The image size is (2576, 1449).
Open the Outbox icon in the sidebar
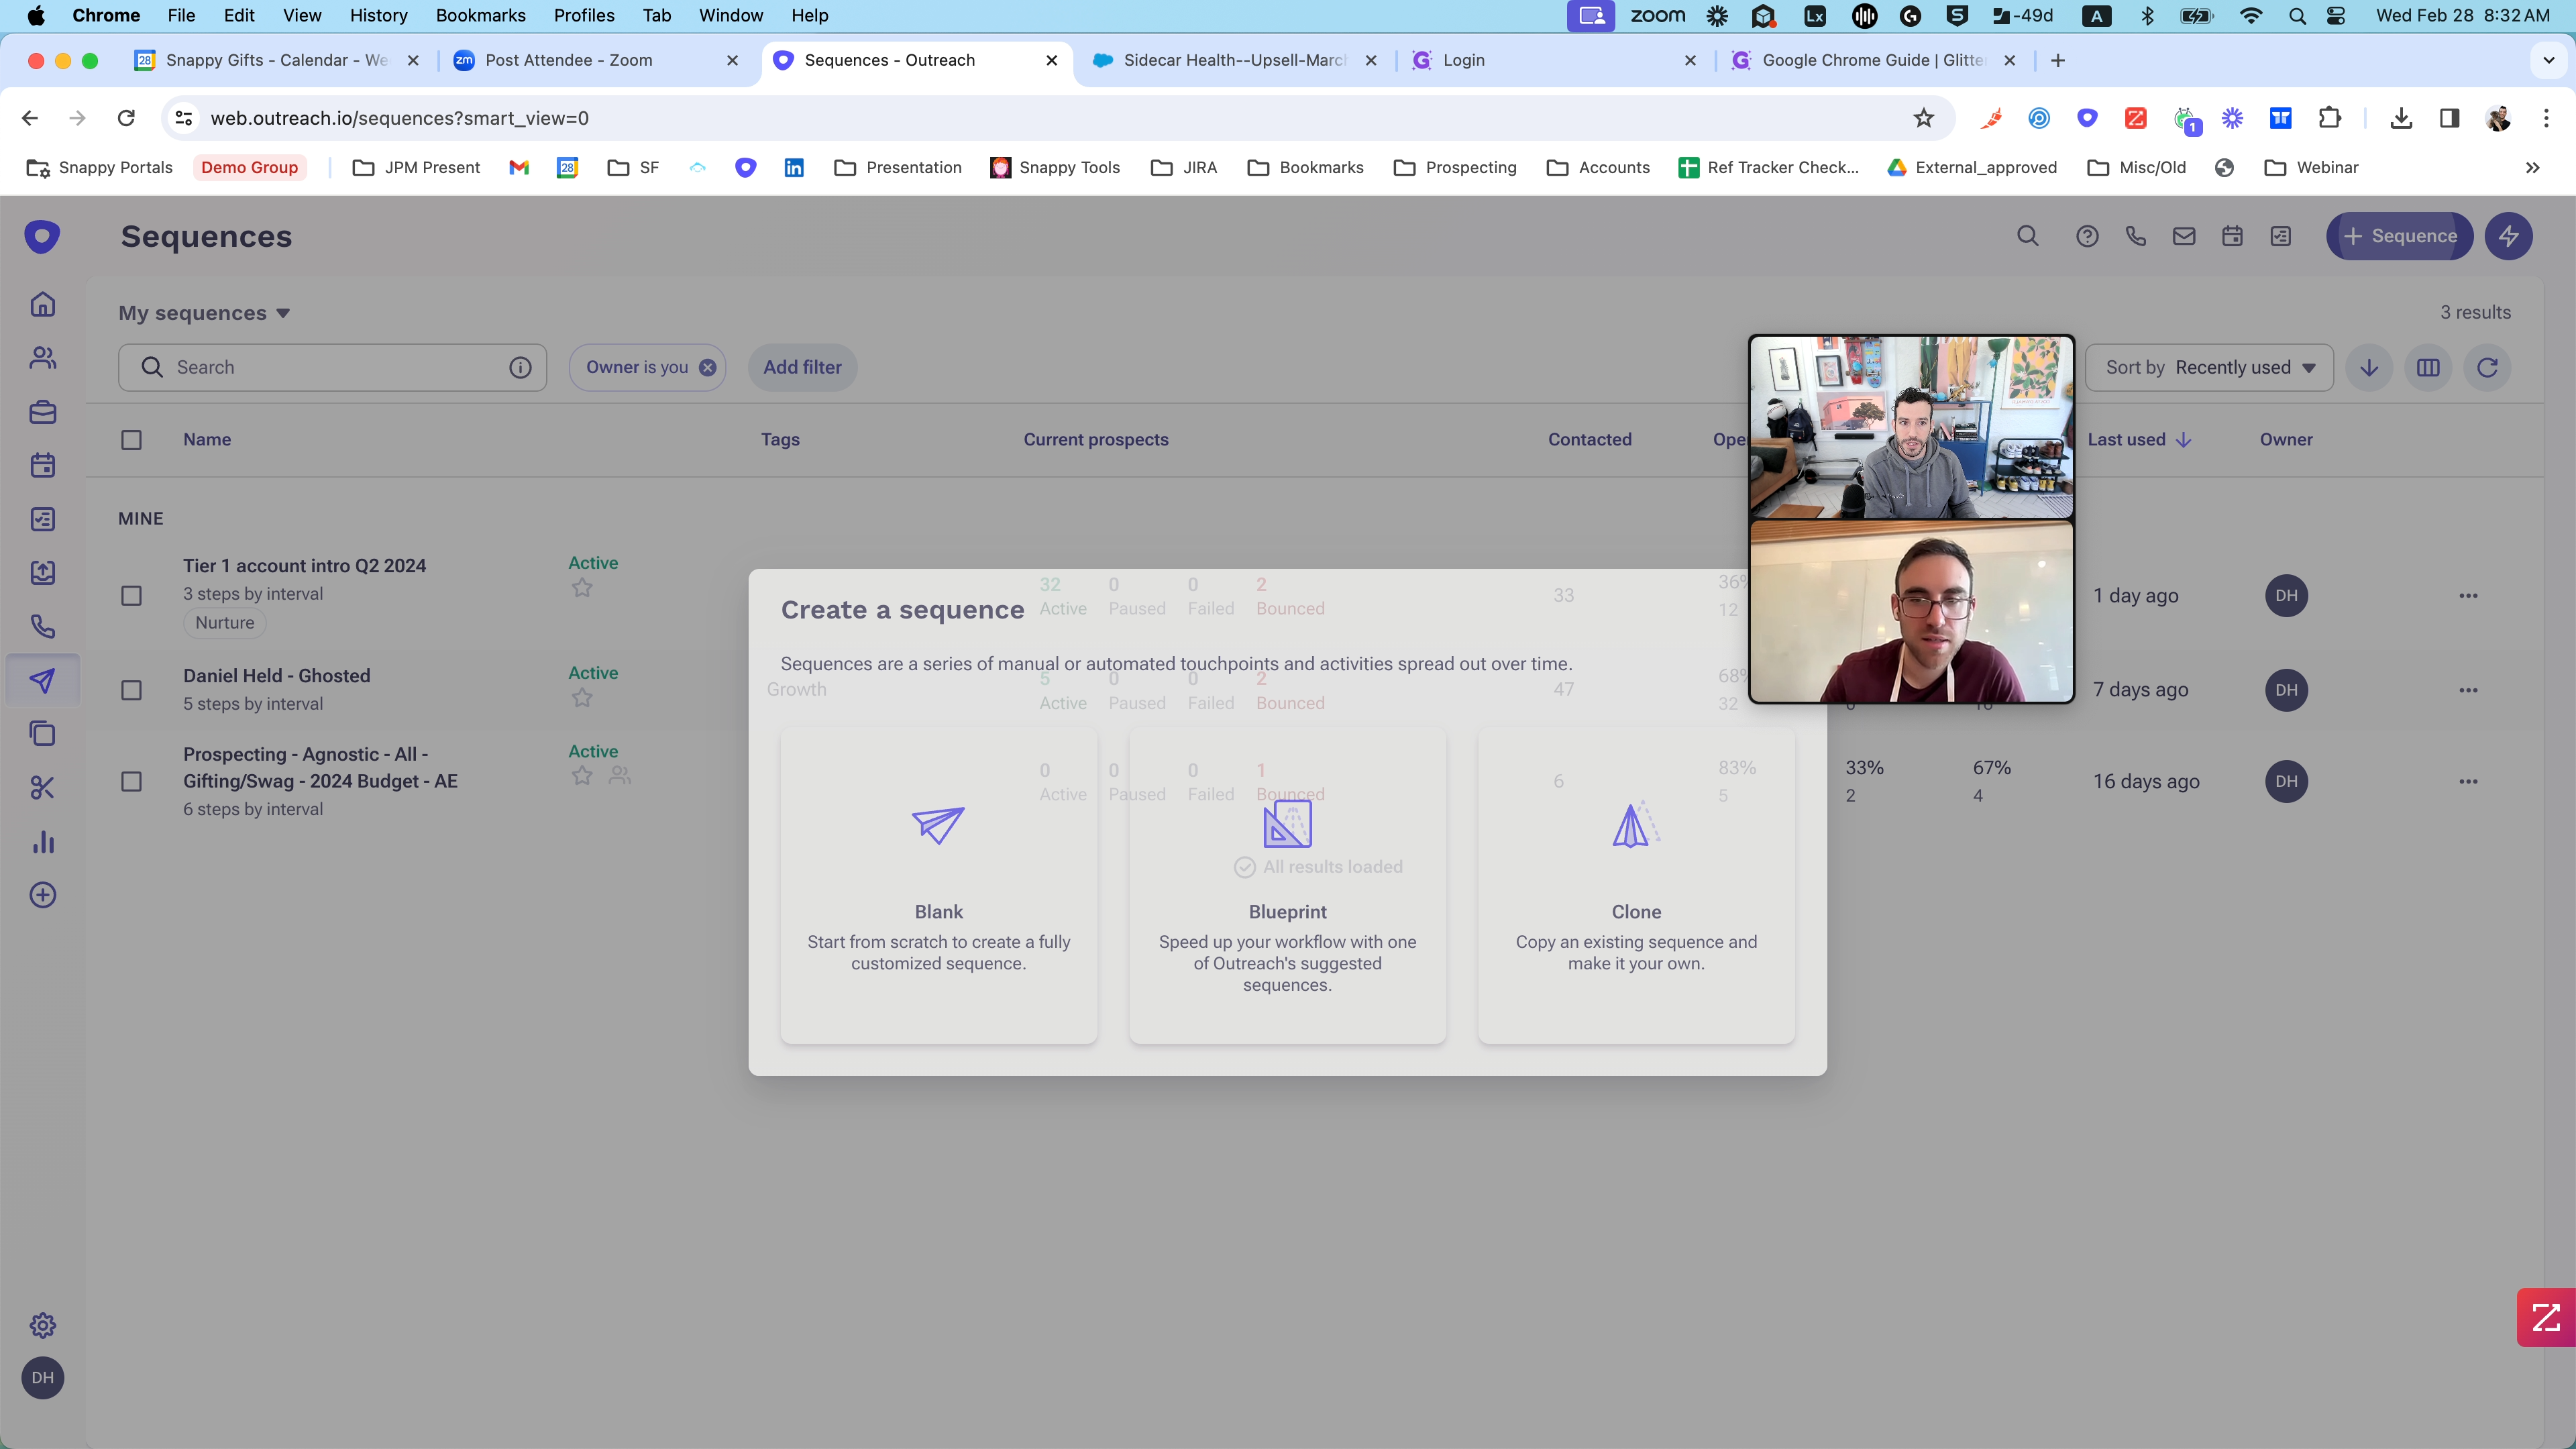(x=42, y=573)
